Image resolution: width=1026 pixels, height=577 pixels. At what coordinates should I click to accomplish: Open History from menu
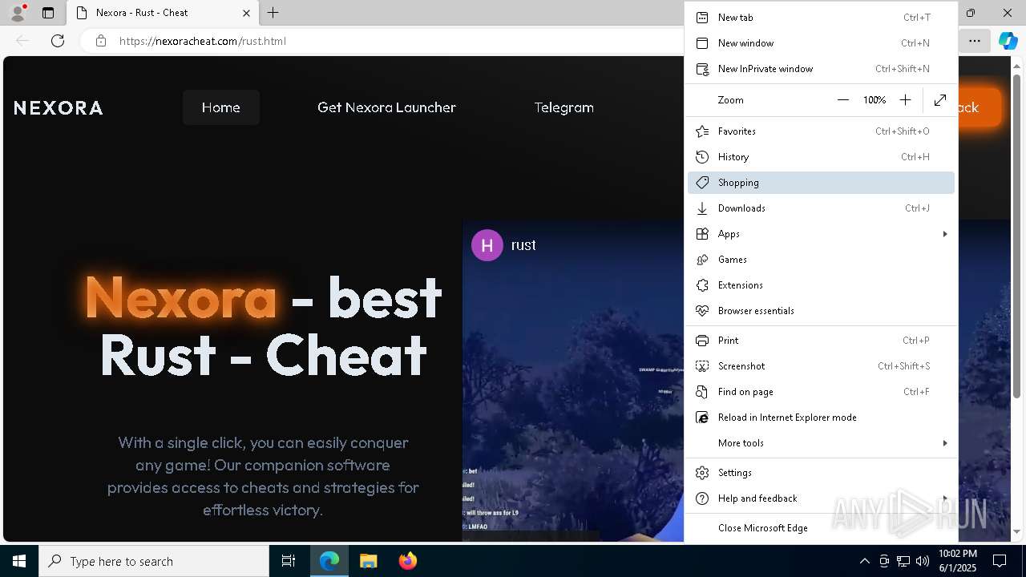(x=821, y=157)
